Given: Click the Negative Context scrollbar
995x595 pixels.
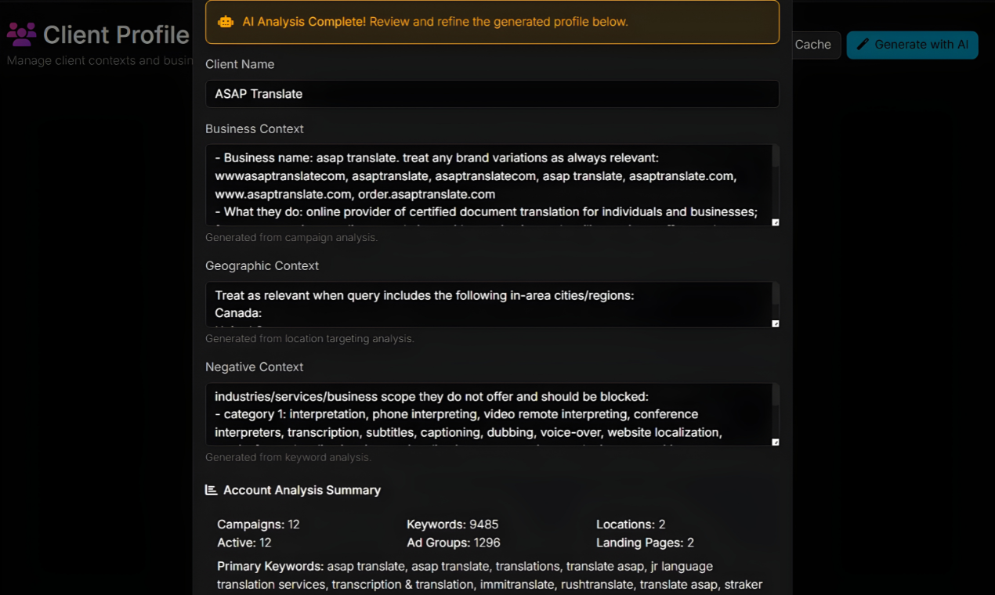Looking at the screenshot, I should pyautogui.click(x=776, y=395).
